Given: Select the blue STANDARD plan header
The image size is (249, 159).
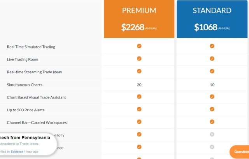Looking at the screenshot, I should (x=212, y=19).
